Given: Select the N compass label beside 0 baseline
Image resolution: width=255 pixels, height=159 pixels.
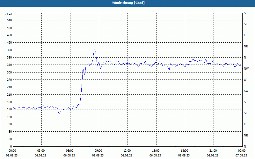Looking at the screenshot, I should point(245,147).
